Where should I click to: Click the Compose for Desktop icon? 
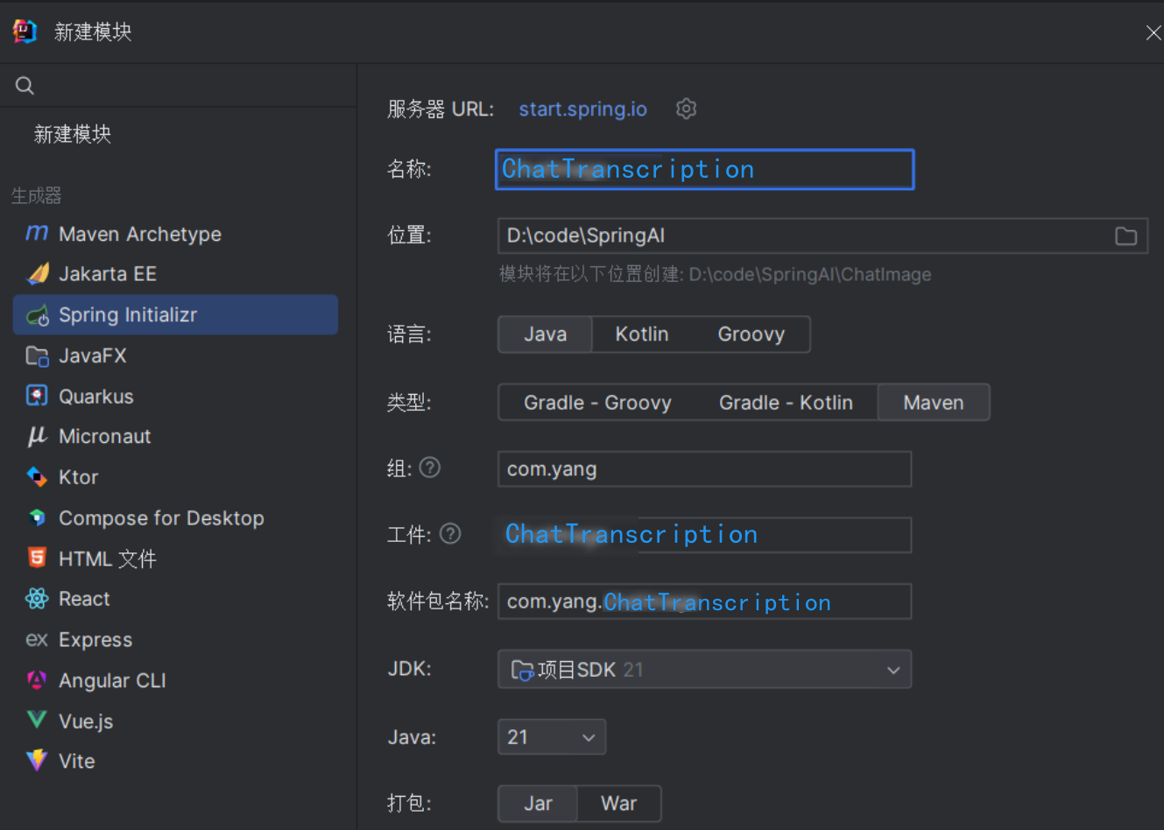point(37,517)
